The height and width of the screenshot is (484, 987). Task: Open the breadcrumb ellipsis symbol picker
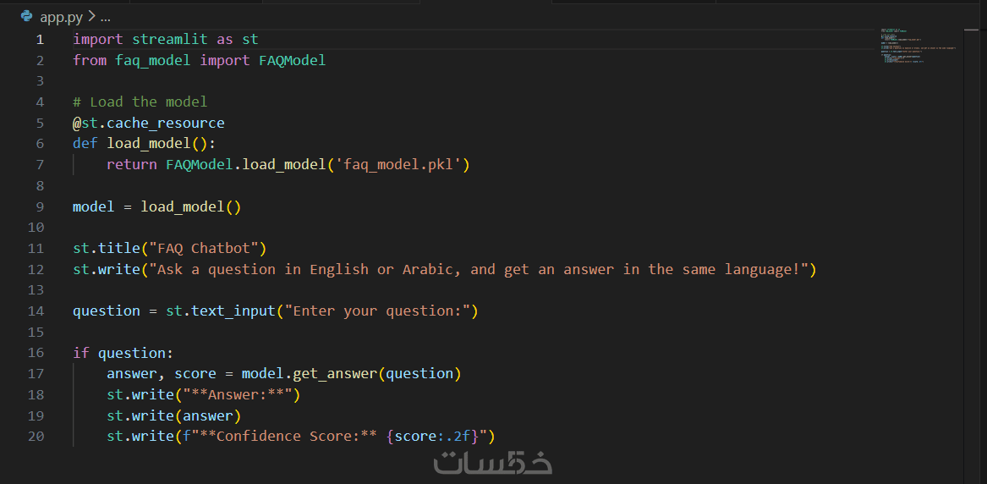coord(105,17)
